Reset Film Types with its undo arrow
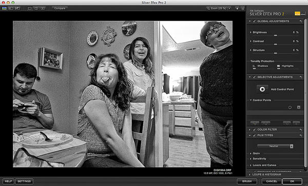308x186 pixels. tap(301, 136)
